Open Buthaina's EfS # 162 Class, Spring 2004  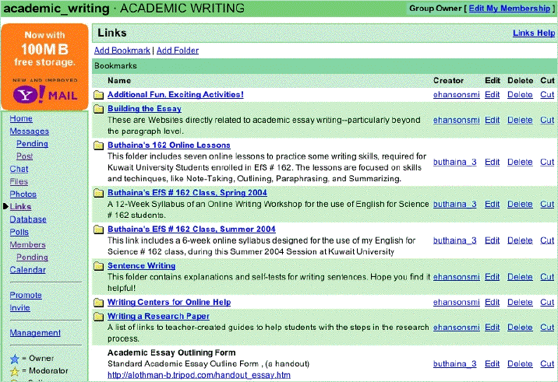coord(187,193)
